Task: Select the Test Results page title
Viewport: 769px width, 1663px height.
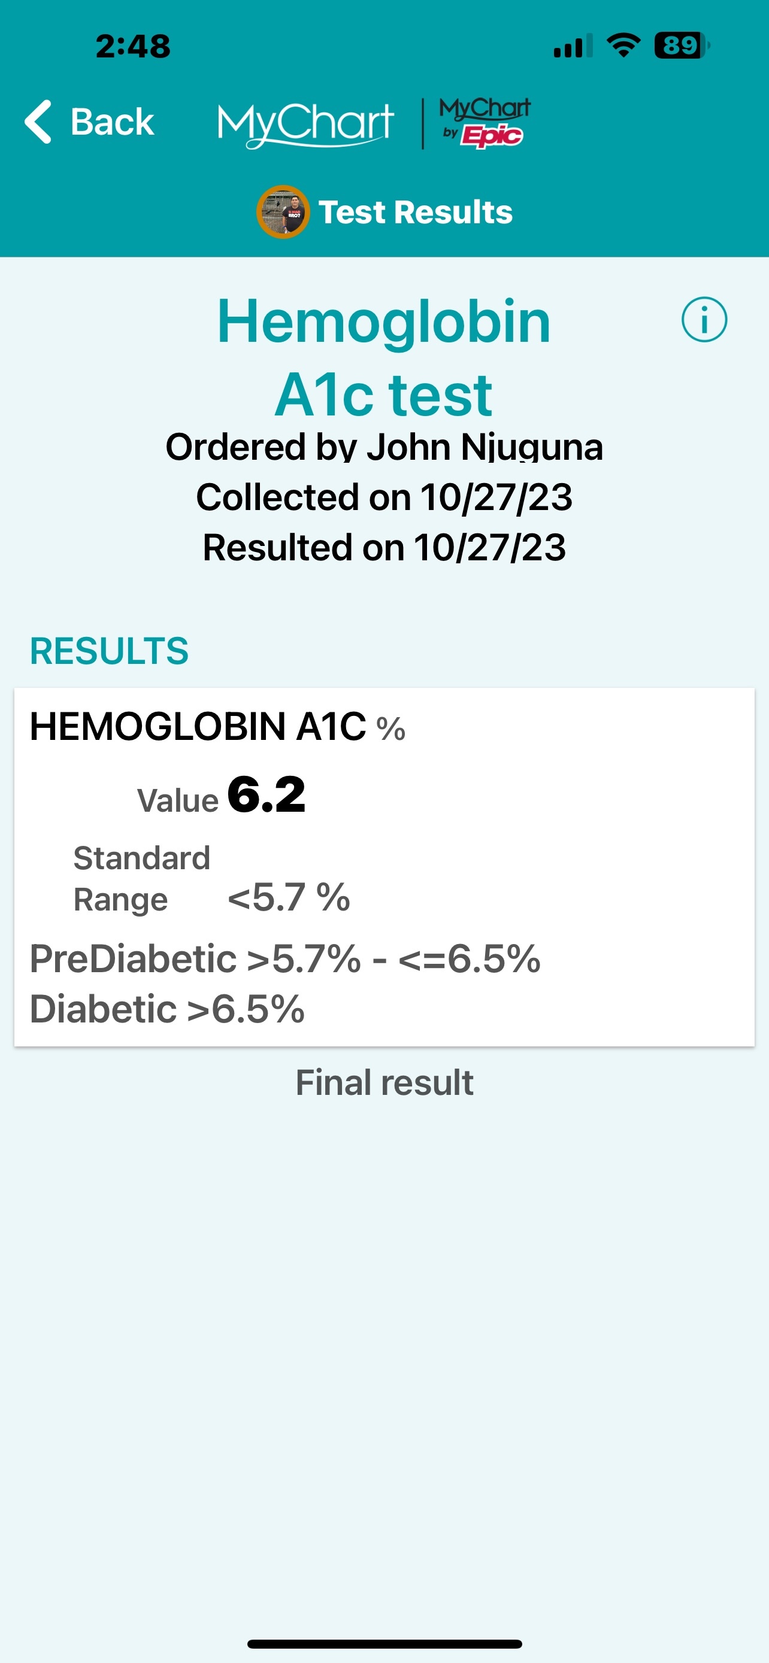Action: [x=415, y=212]
